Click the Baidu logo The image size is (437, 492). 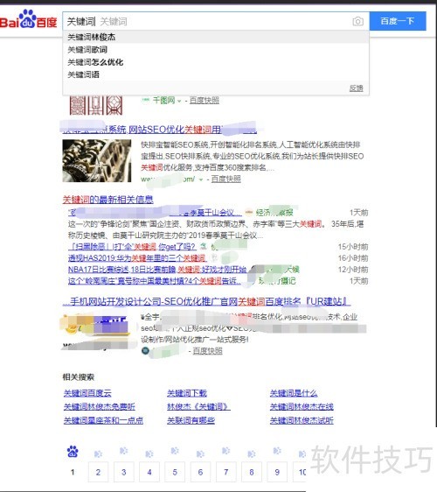(28, 19)
